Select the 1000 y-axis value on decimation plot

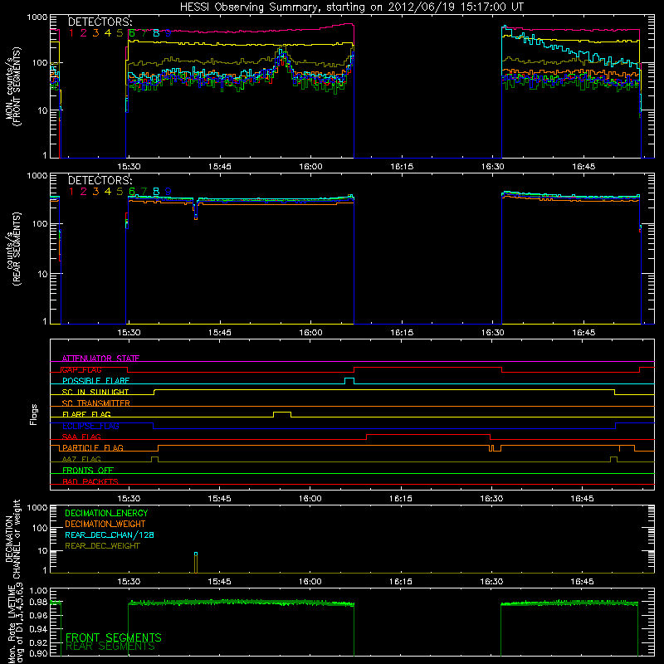pyautogui.click(x=37, y=508)
